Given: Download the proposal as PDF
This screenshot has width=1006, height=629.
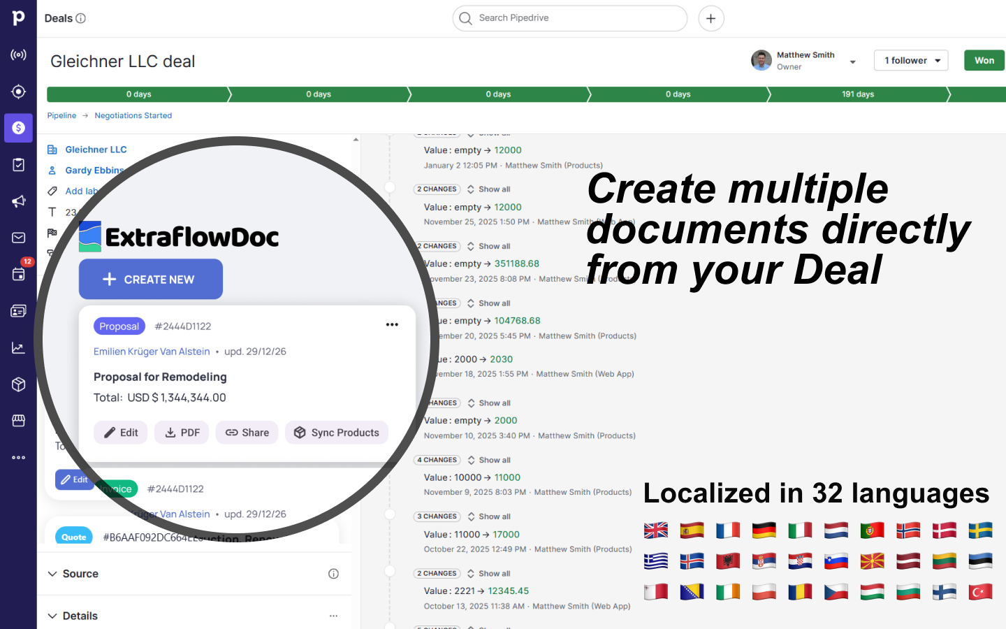Looking at the screenshot, I should [x=182, y=432].
